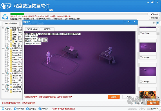This screenshot has height=111, width=161.
Task: Click the jpg subfolder icon
Action: coord(13,42)
